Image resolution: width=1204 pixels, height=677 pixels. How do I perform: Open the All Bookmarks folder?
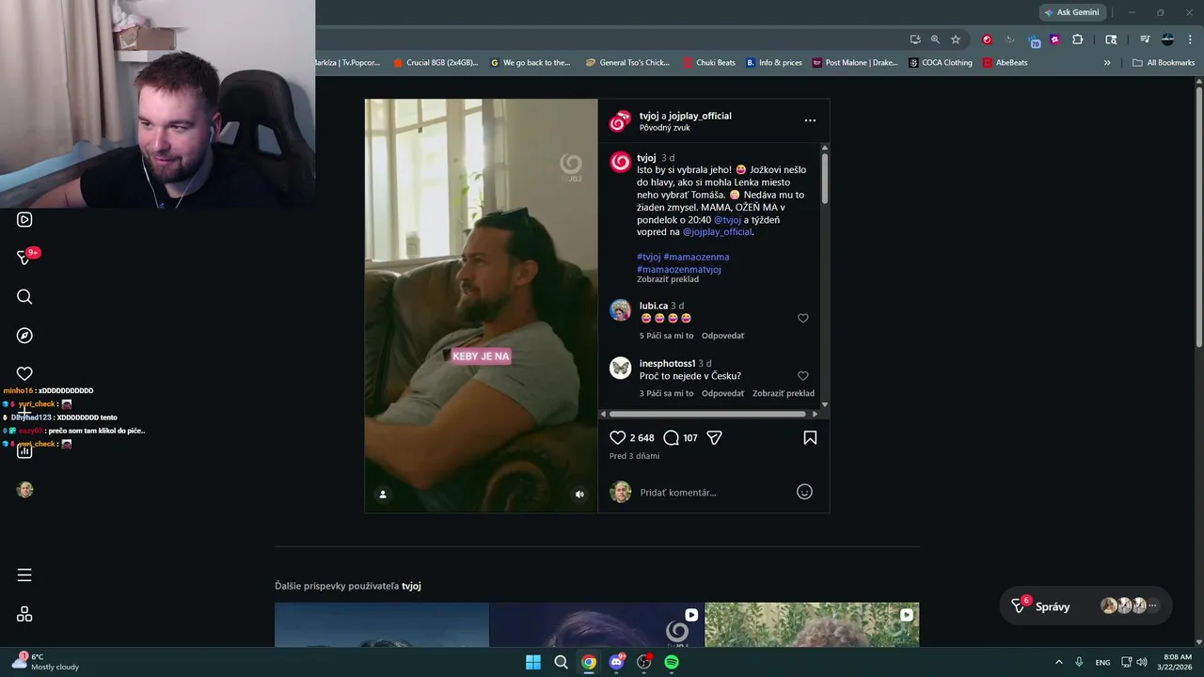[1164, 63]
